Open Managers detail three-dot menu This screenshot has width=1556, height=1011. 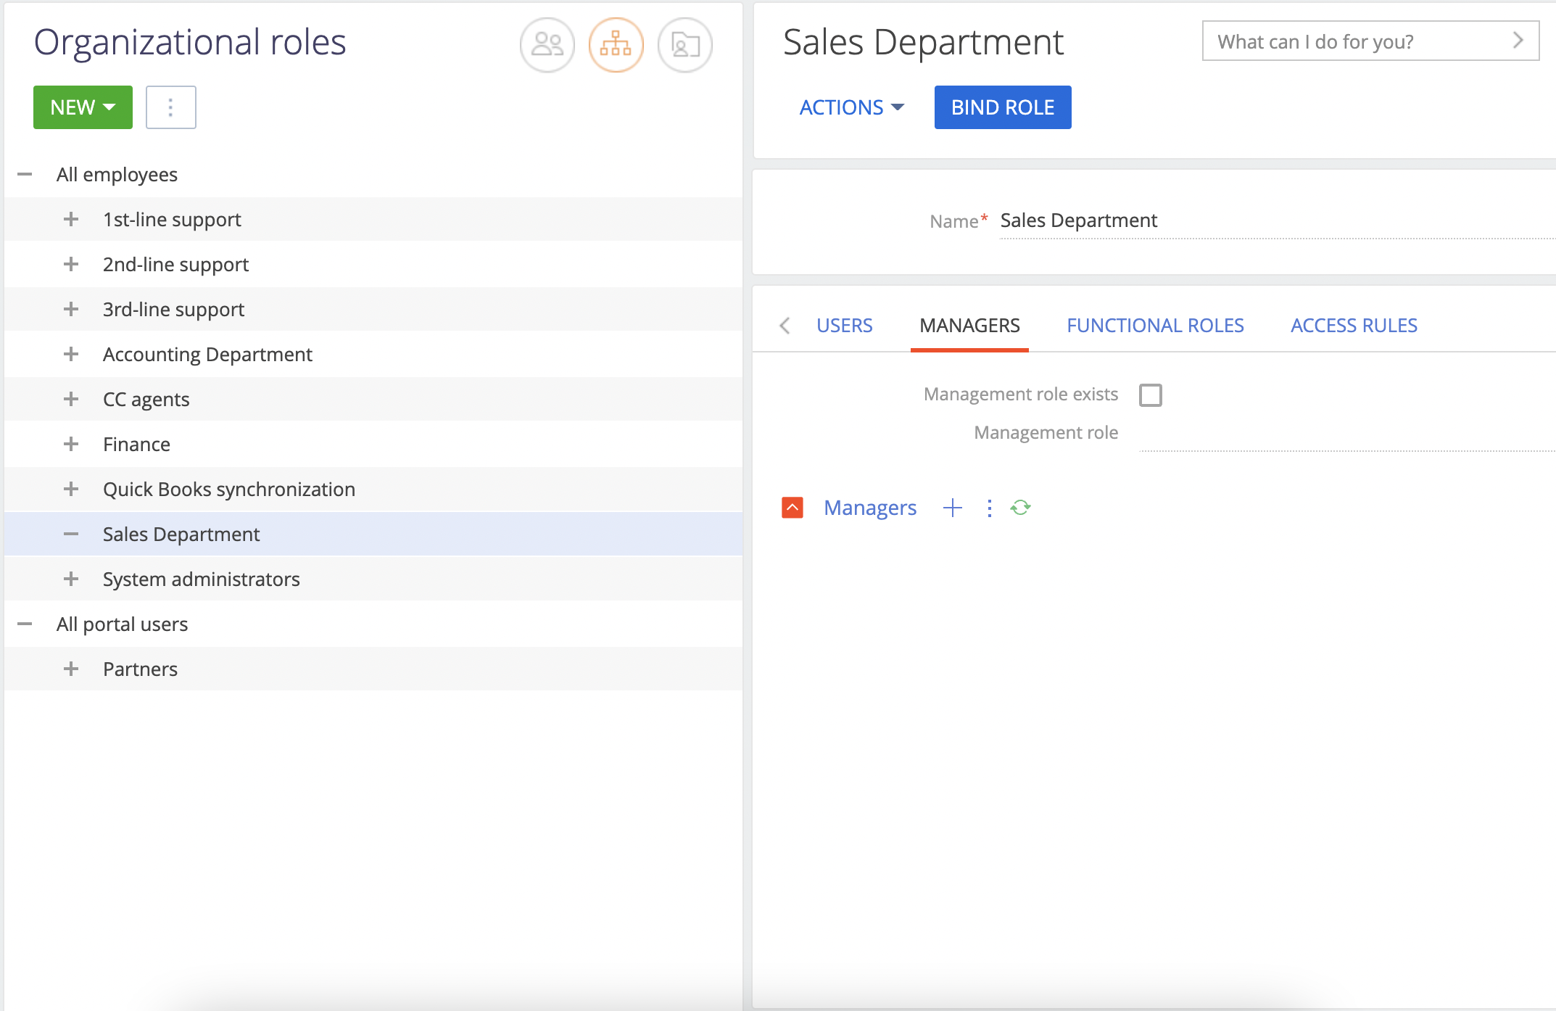[989, 508]
